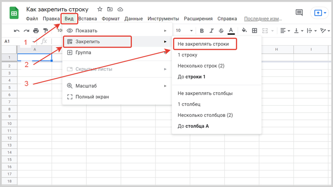Undo the last action

16,31
